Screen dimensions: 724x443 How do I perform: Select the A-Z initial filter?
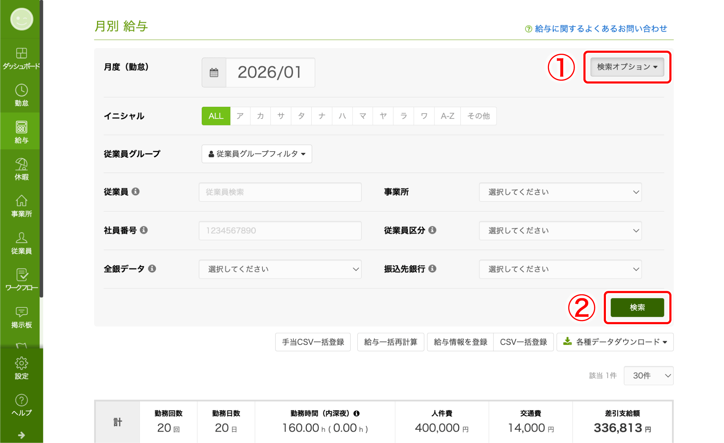447,116
